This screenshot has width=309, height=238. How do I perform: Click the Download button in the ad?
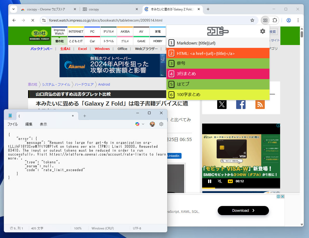point(243,210)
